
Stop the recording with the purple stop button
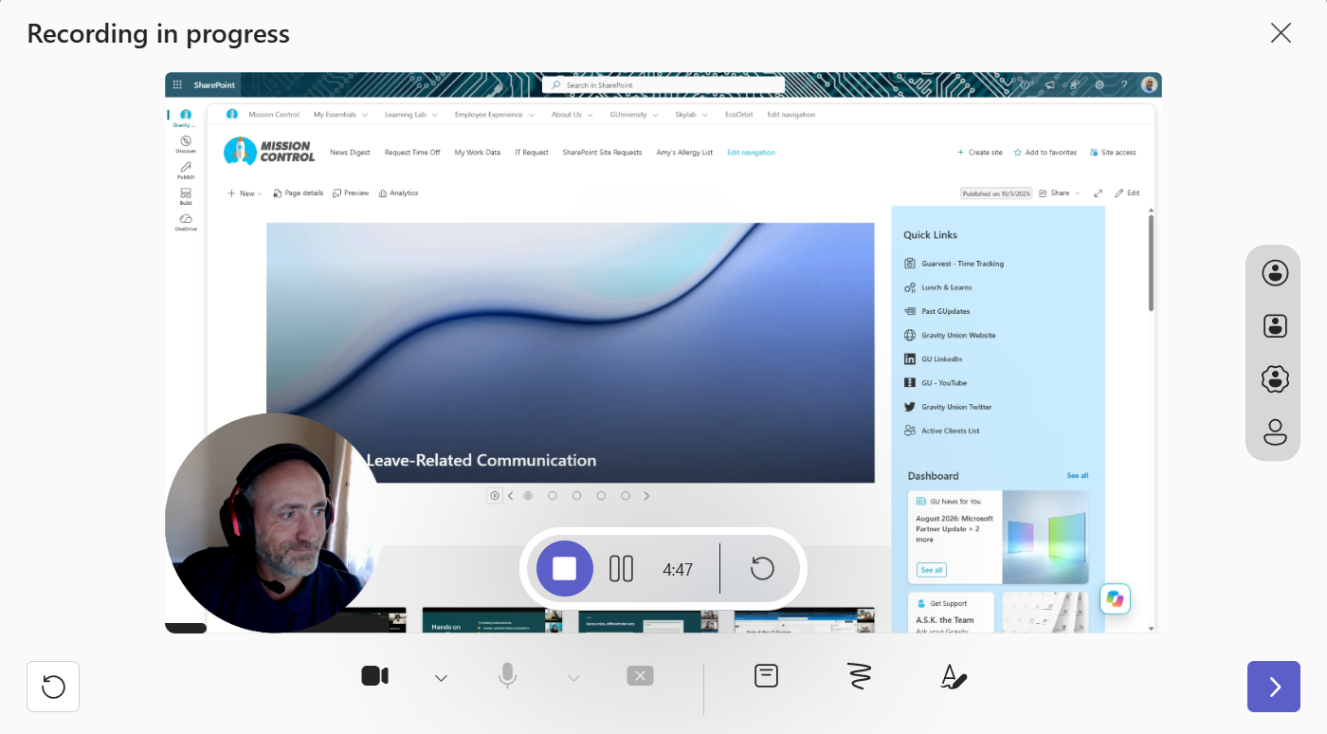point(565,568)
